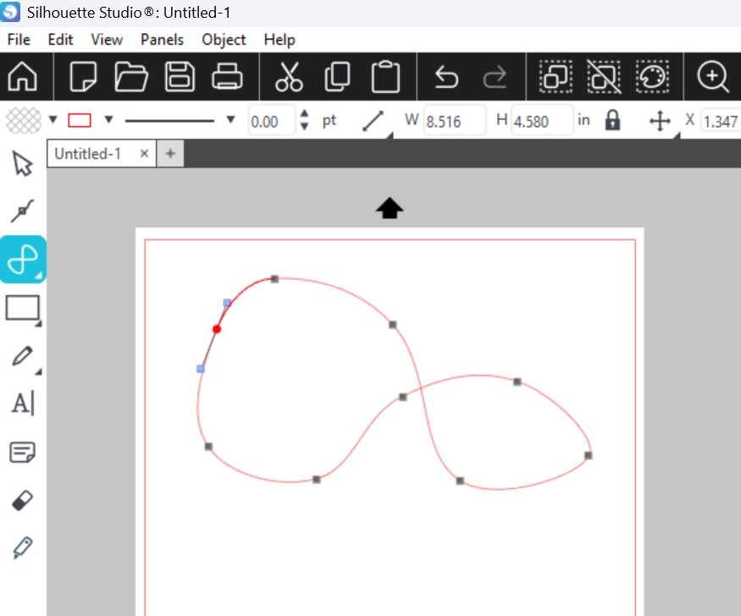Expand the fill pattern dropdown arrow
741x616 pixels.
click(x=53, y=119)
